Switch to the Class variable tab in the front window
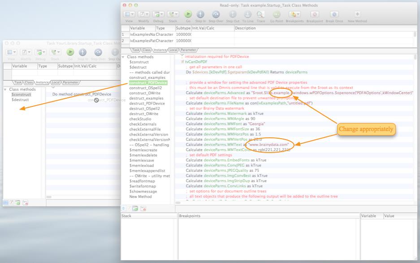This screenshot has height=263, width=420. click(x=147, y=50)
